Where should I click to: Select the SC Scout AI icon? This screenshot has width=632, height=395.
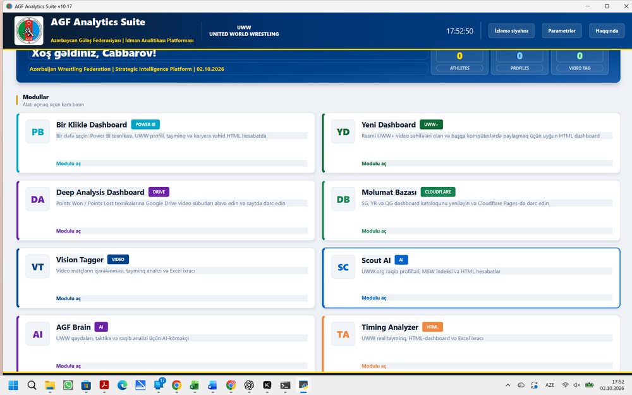coord(343,267)
